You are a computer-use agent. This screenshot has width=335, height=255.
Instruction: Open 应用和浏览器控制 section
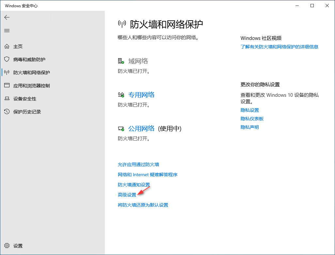[x=32, y=86]
